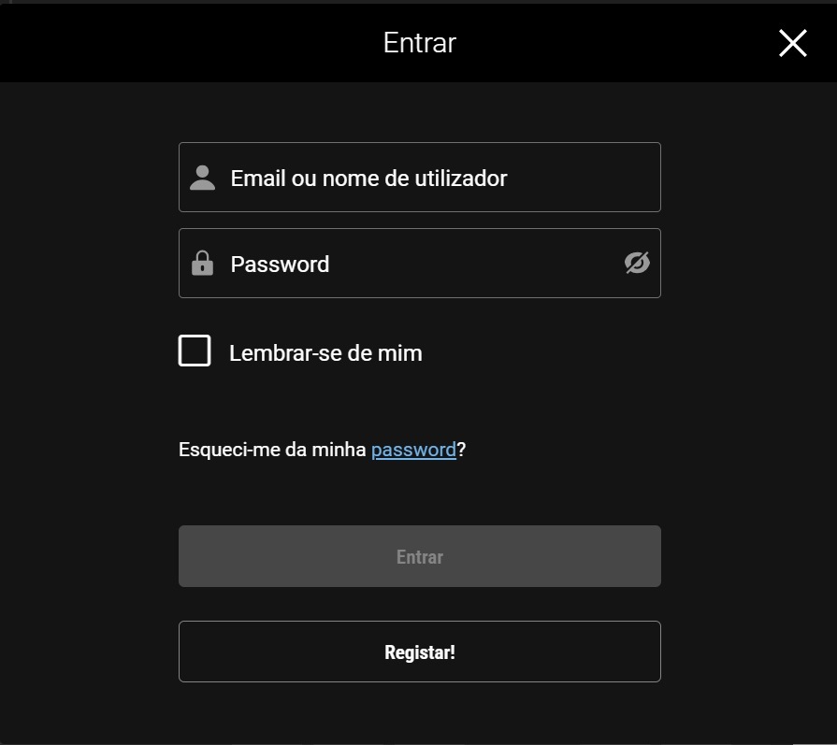Click the Registar! button
The image size is (837, 745).
tap(419, 652)
